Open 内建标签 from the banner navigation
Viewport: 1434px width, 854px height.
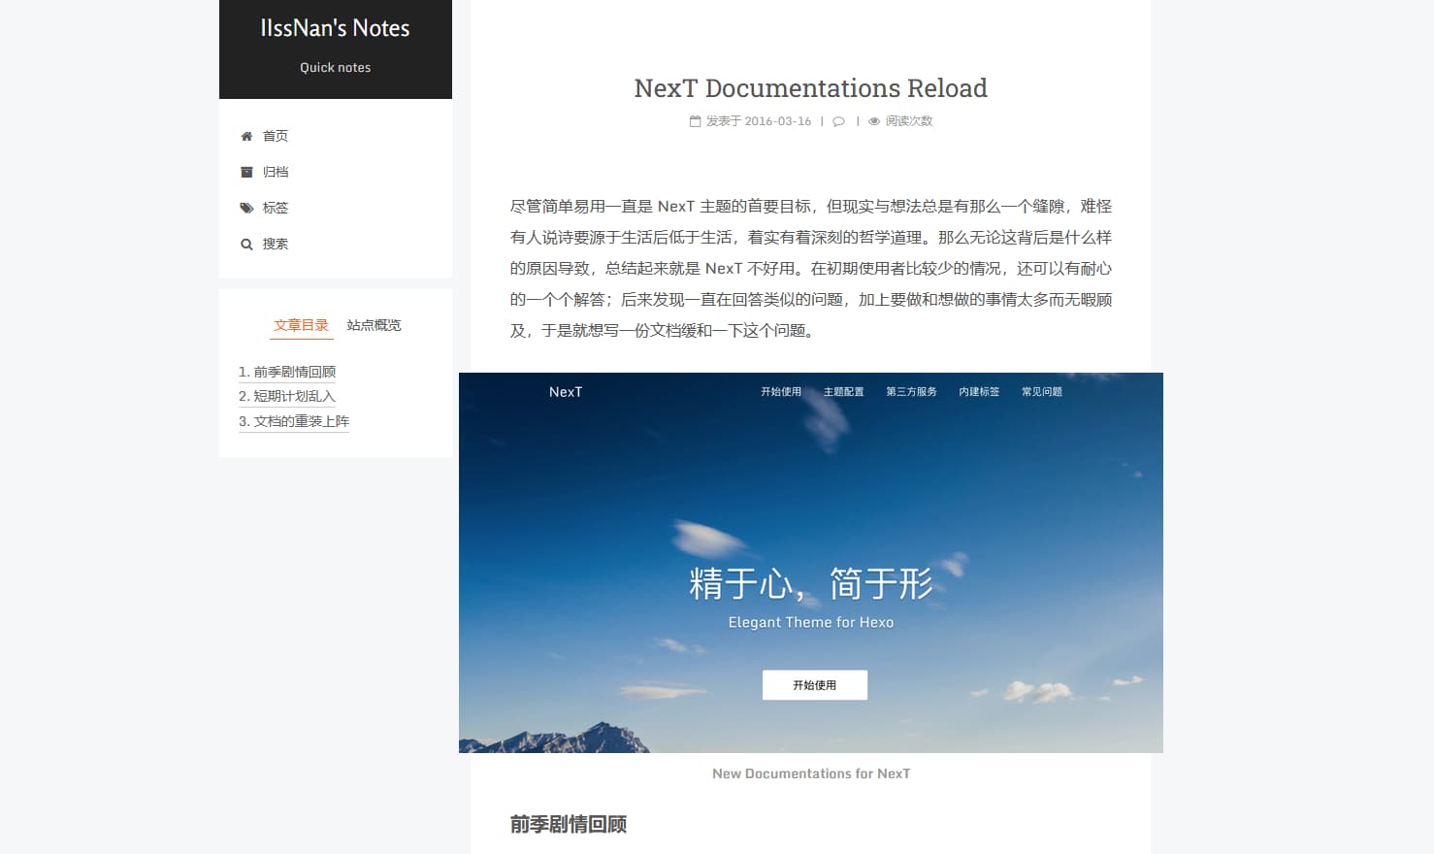[979, 392]
